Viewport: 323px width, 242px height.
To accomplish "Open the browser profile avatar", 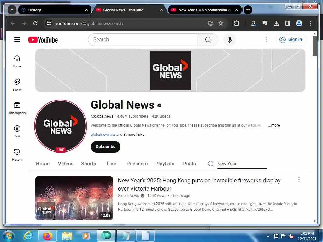I will 299,23.
